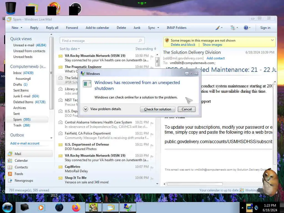Select the Junk E-mail folder
The width and height of the screenshot is (284, 213).
click(26, 96)
